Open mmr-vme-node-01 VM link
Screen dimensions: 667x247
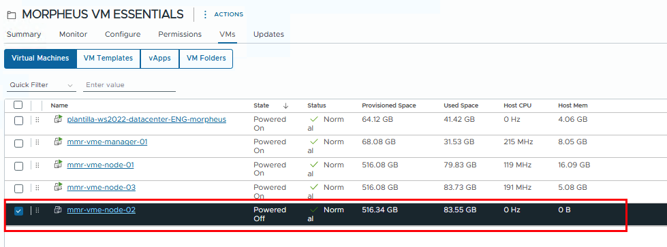(x=100, y=164)
